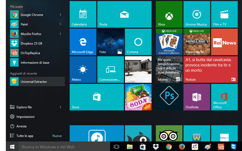
Task: Open the TripAdvisor owl tile
Action: [x=169, y=133]
